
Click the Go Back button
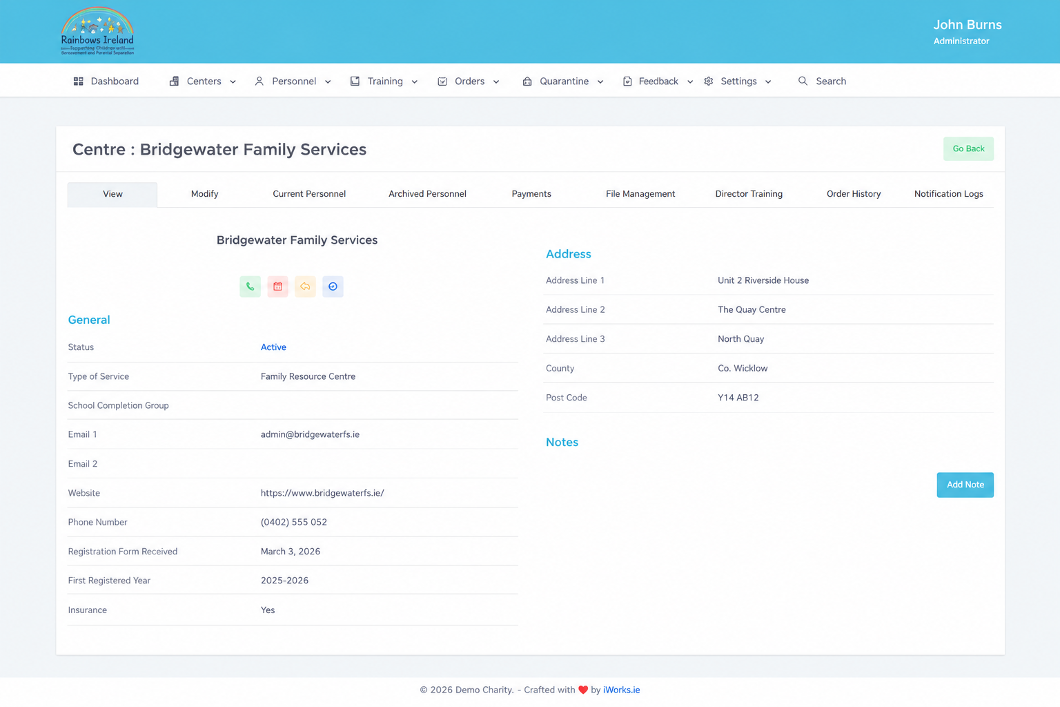(x=968, y=149)
